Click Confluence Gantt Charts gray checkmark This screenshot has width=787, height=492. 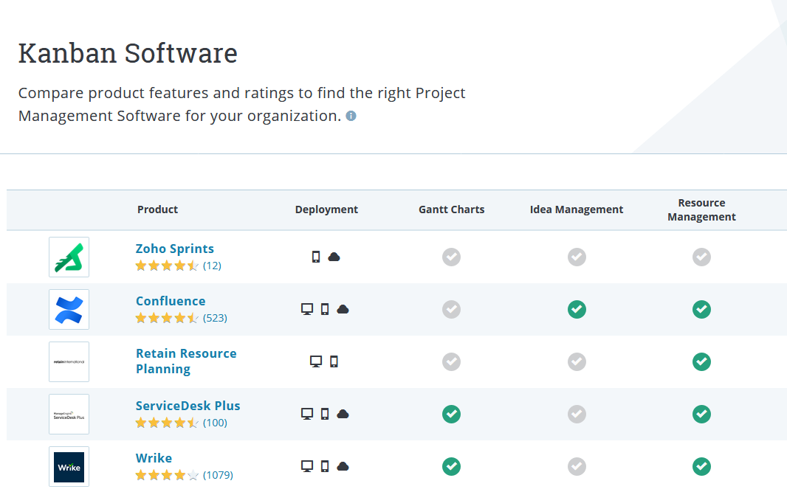pos(451,310)
